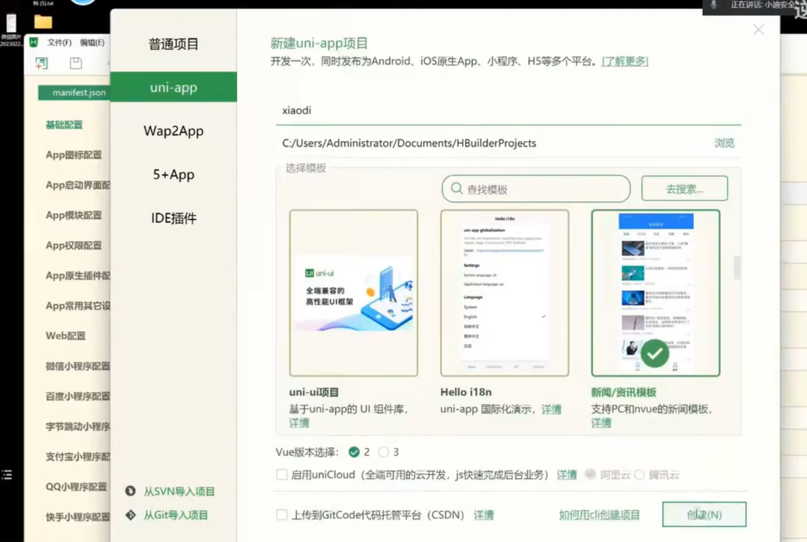Switch to the Wap2App project tab
Image resolution: width=807 pixels, height=542 pixels.
point(173,131)
